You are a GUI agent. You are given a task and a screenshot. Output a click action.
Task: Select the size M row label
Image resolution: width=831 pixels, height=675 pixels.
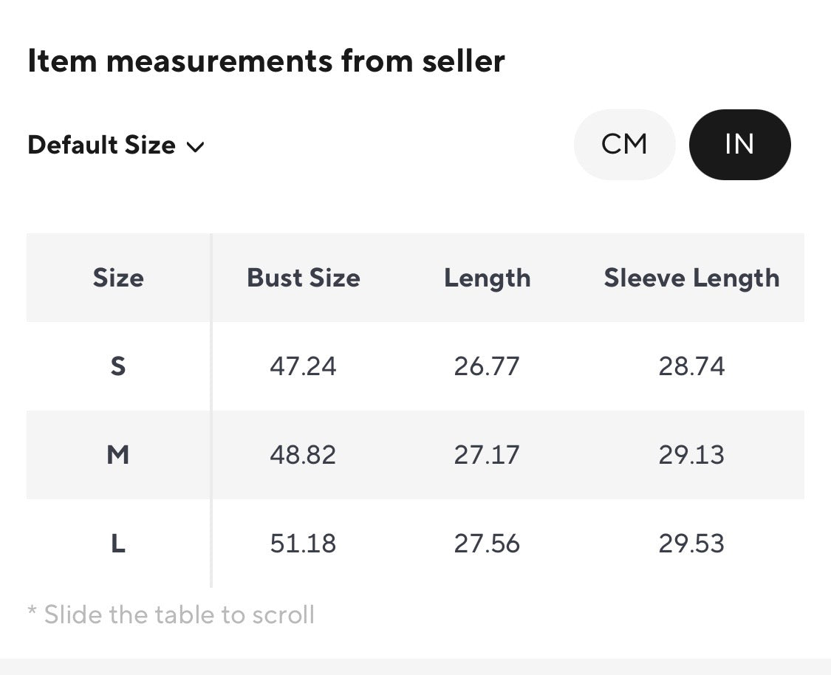118,455
